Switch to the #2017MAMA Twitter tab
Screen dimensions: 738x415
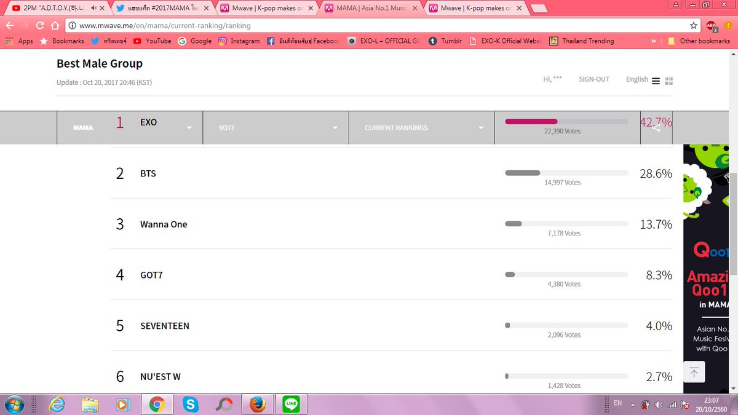tap(161, 8)
